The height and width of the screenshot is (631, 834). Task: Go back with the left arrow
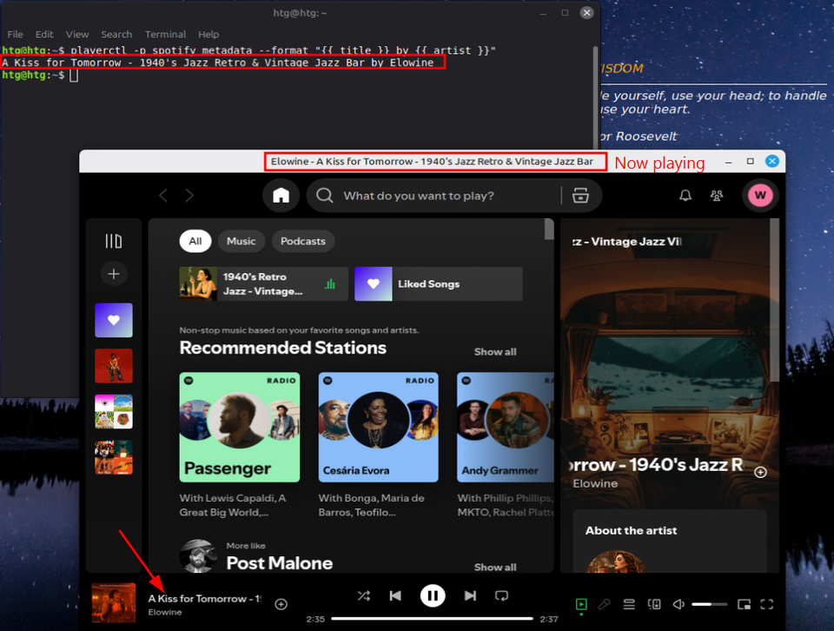(x=163, y=196)
